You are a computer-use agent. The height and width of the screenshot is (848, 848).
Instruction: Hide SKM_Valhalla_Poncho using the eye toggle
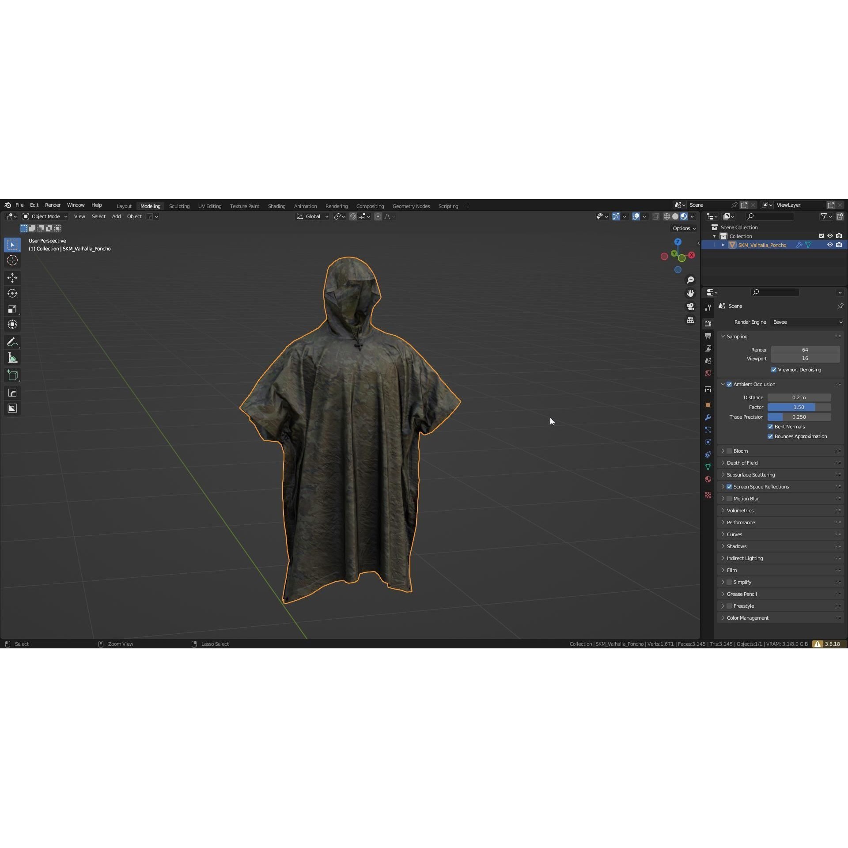[830, 245]
